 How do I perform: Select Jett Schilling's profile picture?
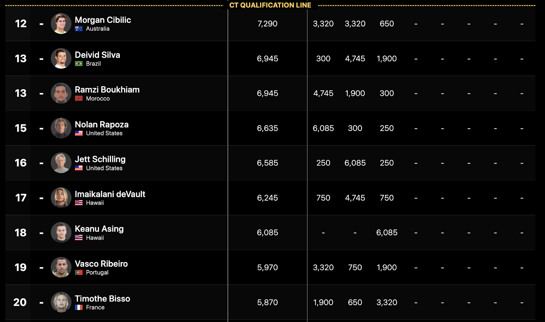[61, 163]
